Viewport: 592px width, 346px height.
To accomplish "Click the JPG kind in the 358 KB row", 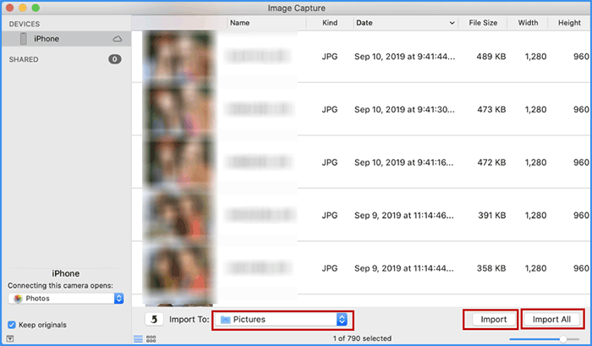I will coord(330,268).
